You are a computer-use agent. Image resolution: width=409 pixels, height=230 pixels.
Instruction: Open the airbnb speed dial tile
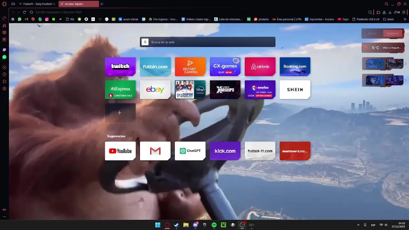[260, 66]
